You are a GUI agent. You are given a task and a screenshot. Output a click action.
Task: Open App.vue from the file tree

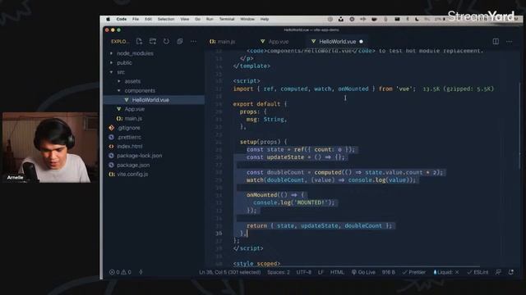tap(135, 109)
